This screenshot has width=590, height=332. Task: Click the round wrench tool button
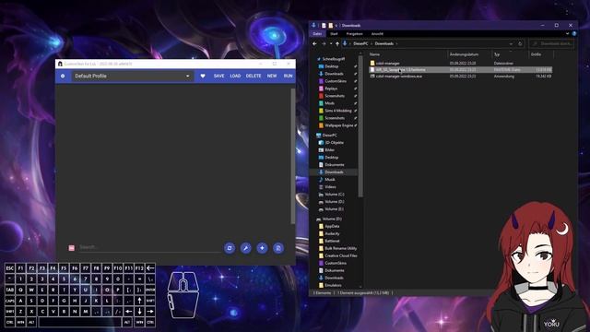246,248
